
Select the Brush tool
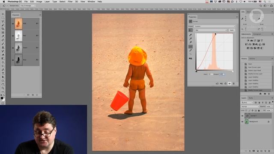tap(3, 44)
